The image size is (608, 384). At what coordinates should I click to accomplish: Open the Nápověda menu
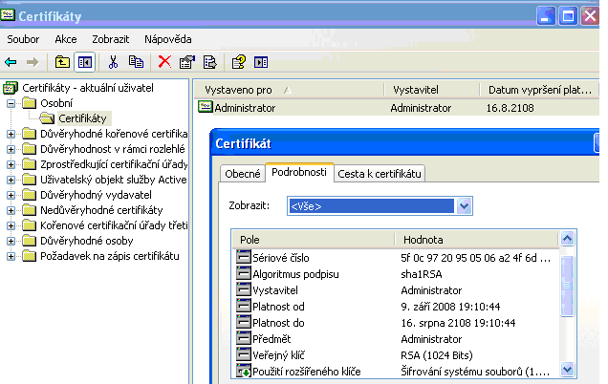[168, 39]
